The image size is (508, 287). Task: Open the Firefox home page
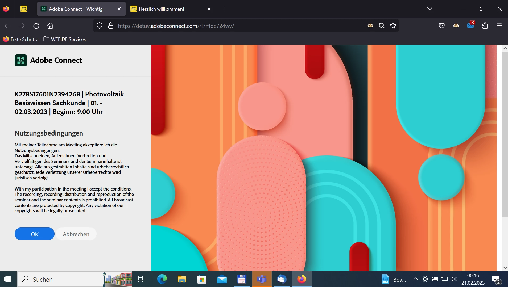click(x=50, y=26)
